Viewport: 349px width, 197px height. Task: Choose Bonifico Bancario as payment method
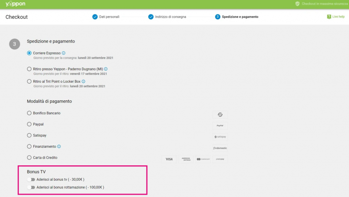tap(29, 113)
